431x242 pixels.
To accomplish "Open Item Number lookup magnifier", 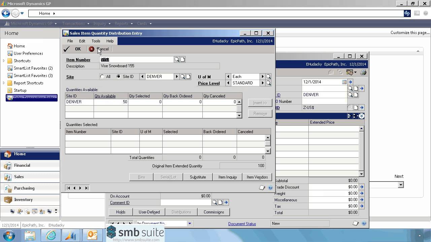I will tap(176, 59).
